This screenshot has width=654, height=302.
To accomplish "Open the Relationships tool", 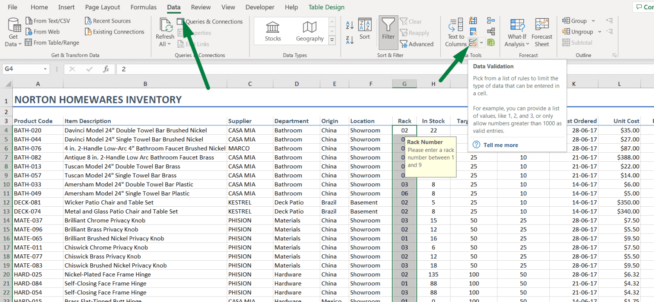I will click(491, 32).
